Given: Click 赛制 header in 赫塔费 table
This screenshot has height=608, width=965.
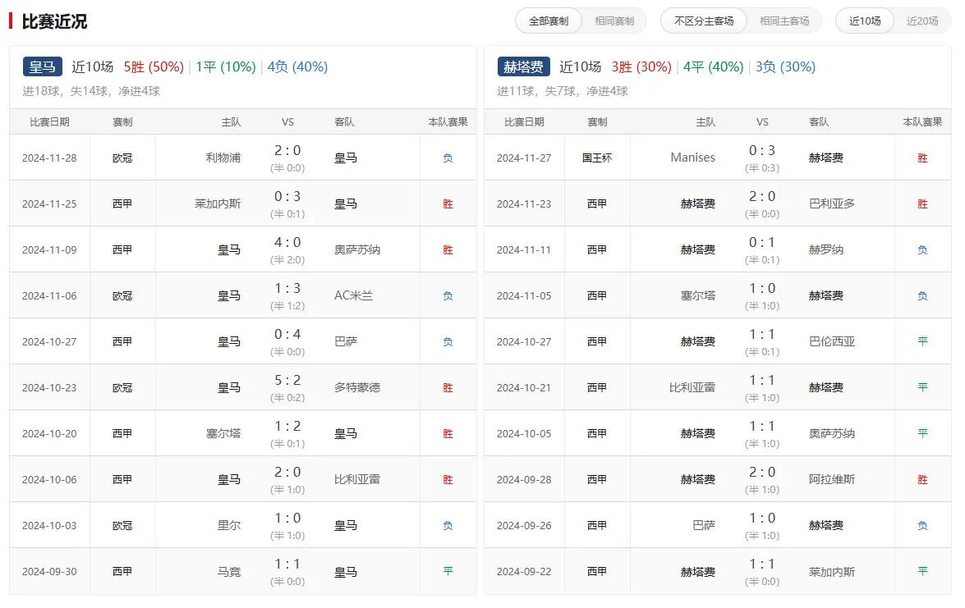Looking at the screenshot, I should 597,121.
